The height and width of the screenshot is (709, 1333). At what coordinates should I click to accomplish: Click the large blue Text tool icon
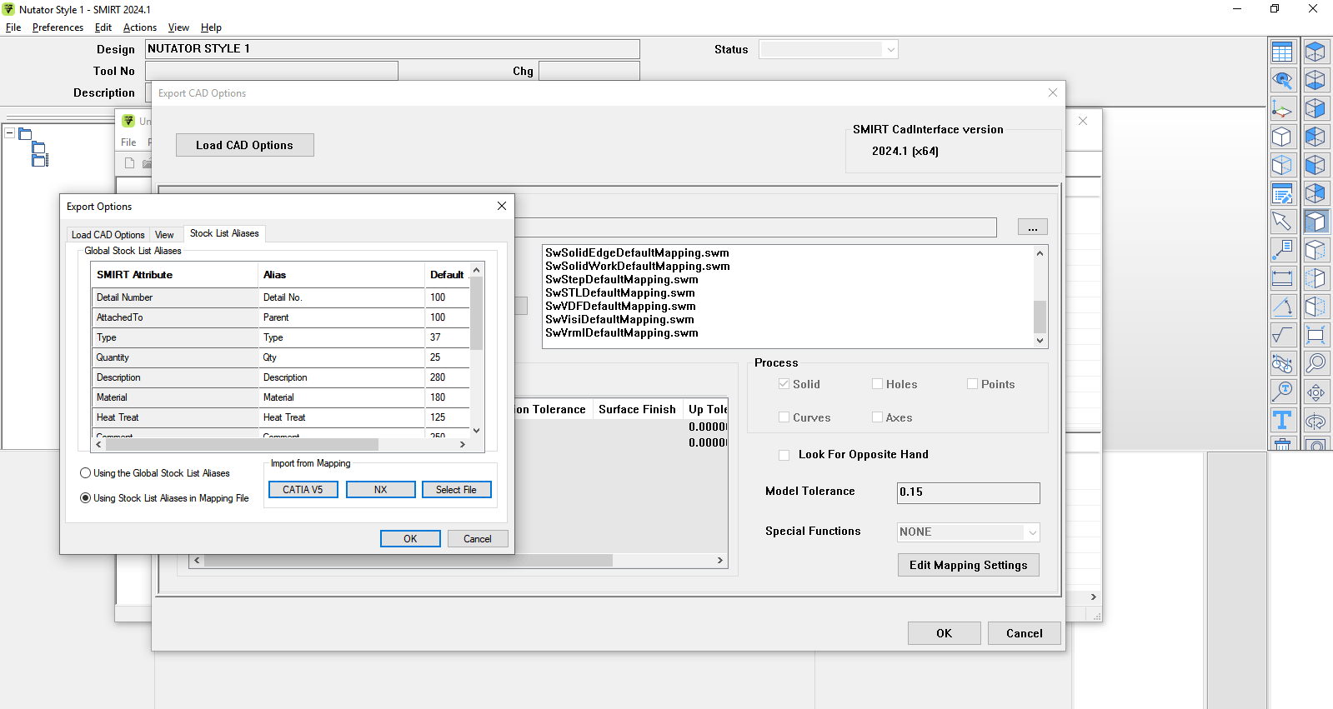pyautogui.click(x=1282, y=420)
